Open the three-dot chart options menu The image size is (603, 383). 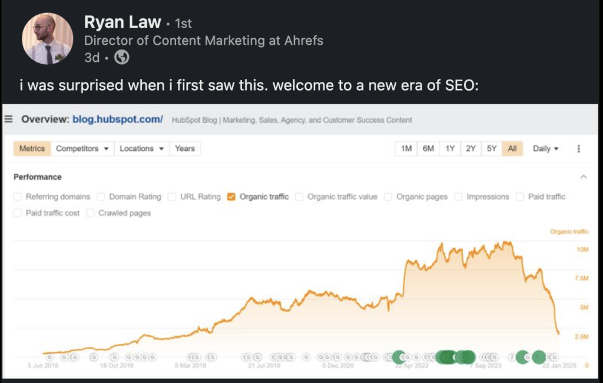click(578, 148)
